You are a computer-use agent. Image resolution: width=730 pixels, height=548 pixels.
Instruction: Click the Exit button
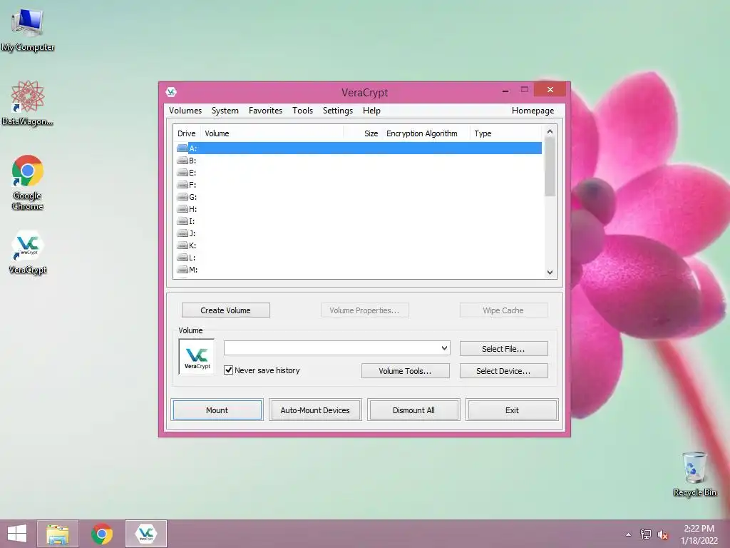(512, 410)
